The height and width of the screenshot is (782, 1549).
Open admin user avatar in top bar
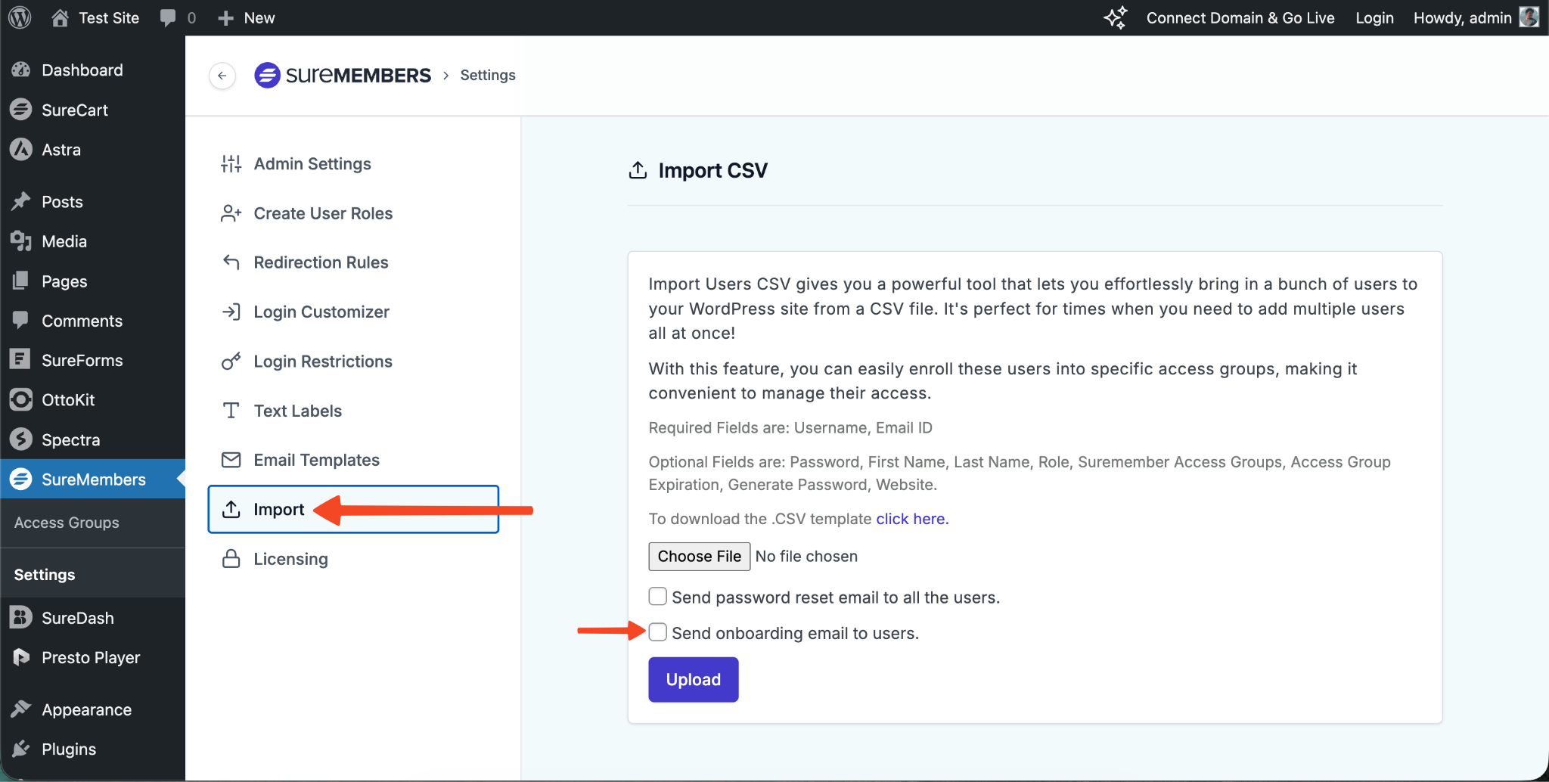[x=1529, y=17]
